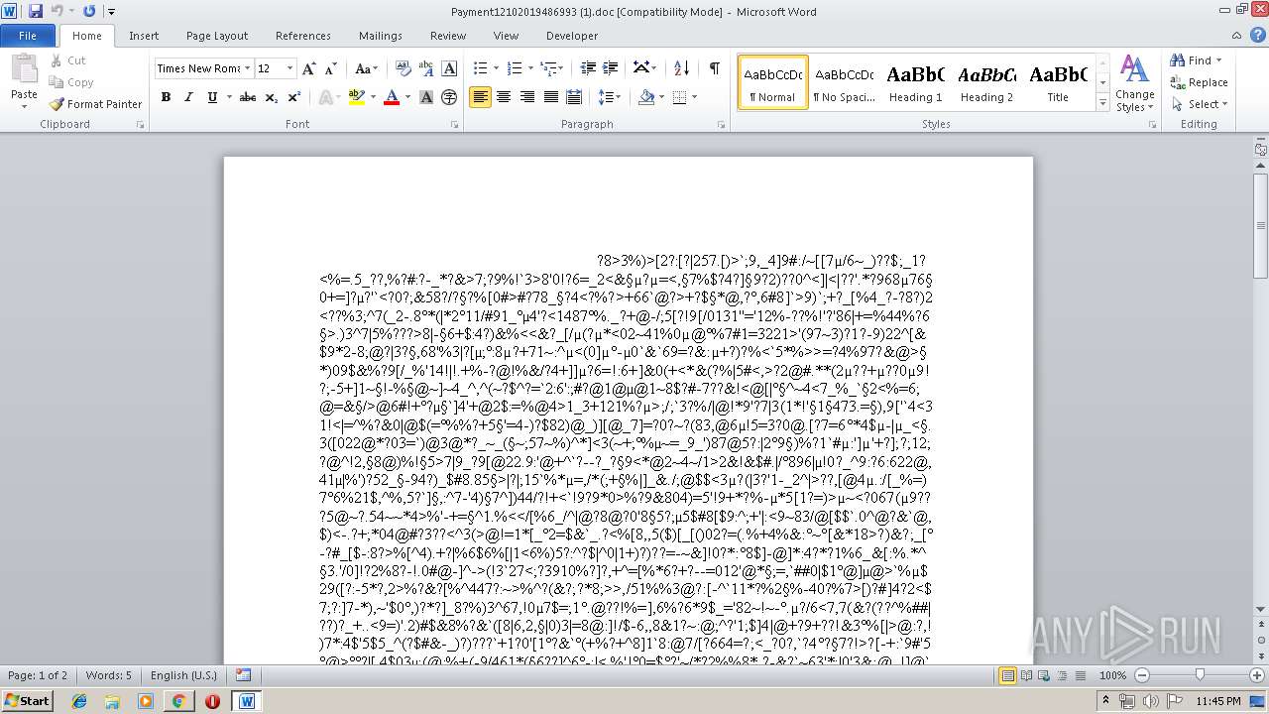The width and height of the screenshot is (1269, 714).
Task: Expand the Styles gallery More arrow
Action: [x=1102, y=103]
